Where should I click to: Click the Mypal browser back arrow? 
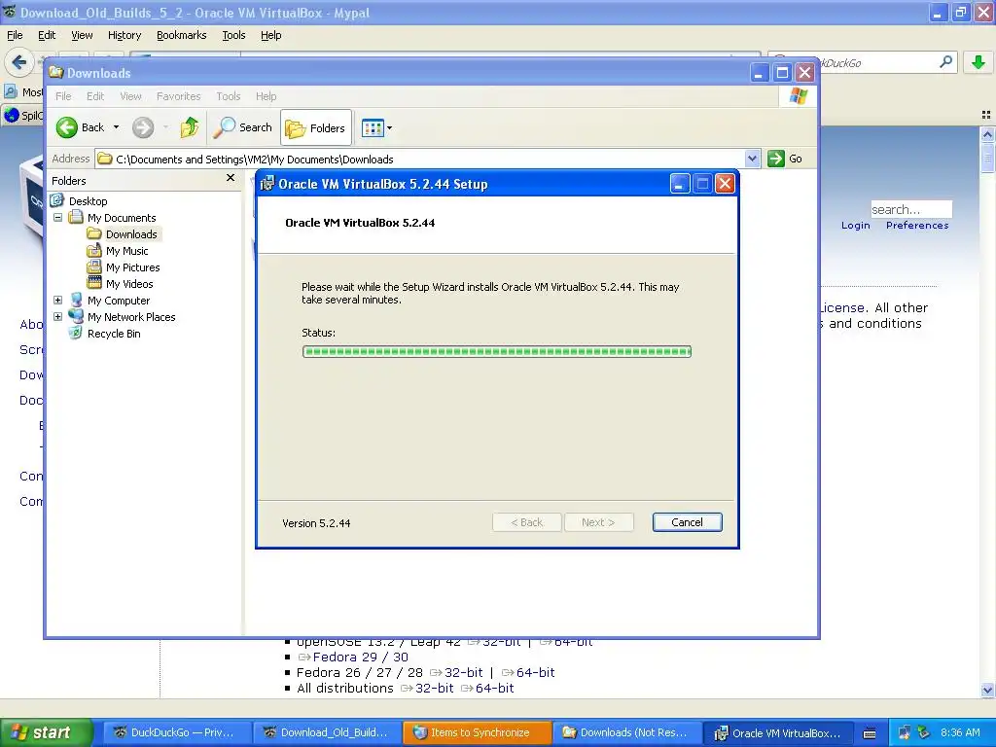tap(19, 62)
